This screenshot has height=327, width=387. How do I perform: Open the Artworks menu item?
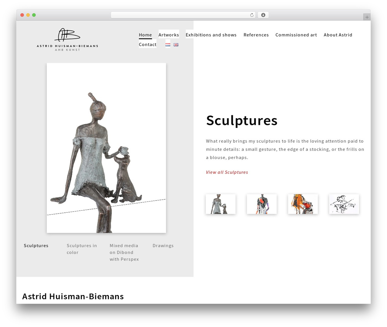tap(169, 35)
